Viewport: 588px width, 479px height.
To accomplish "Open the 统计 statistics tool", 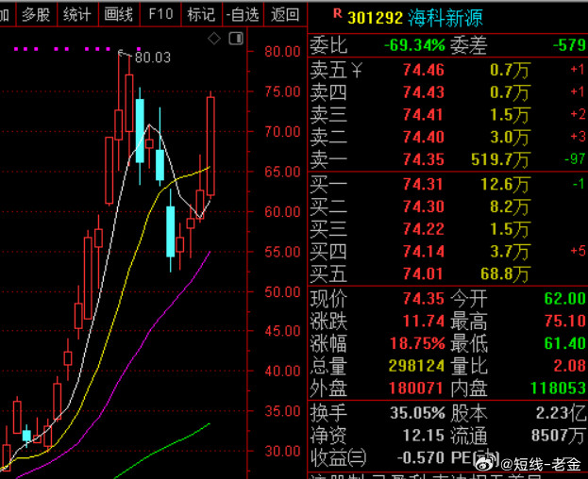I will tap(77, 14).
